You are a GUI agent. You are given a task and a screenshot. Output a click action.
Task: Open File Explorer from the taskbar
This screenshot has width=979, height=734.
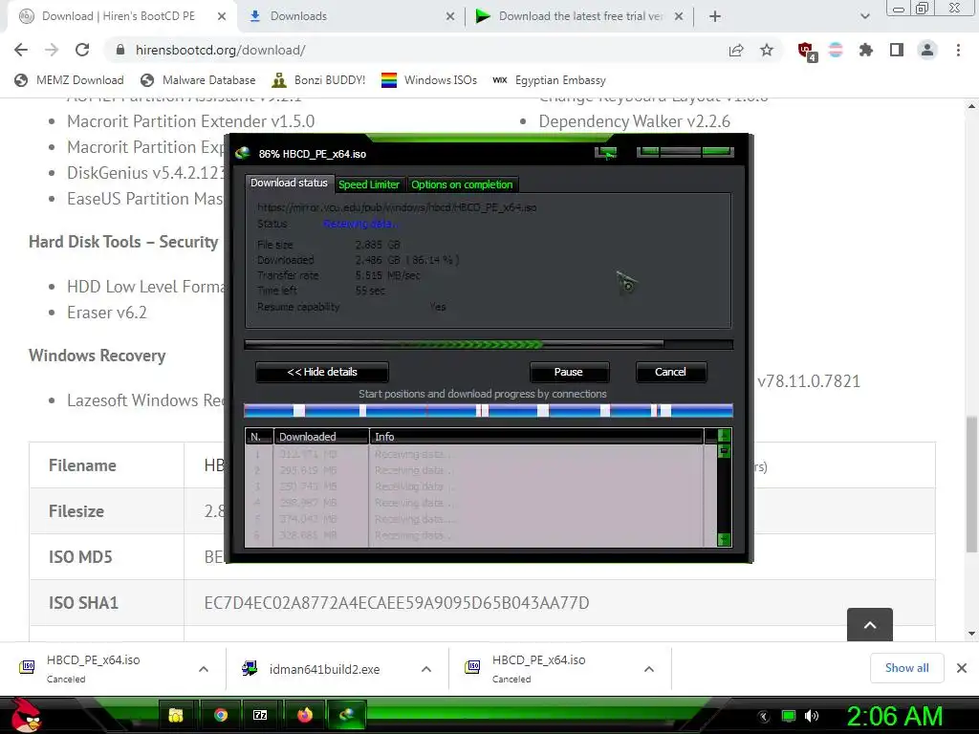click(176, 715)
